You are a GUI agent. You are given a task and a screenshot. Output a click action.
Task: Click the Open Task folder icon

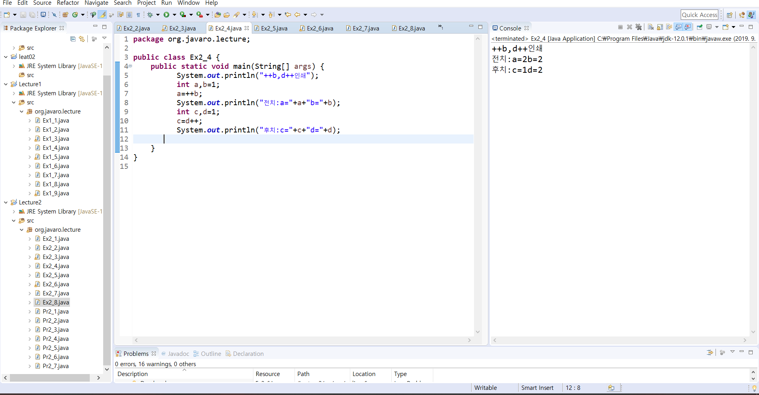[227, 15]
